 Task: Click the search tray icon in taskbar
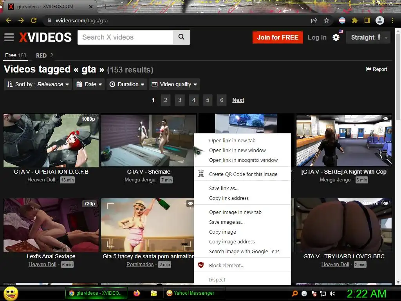tap(295, 293)
